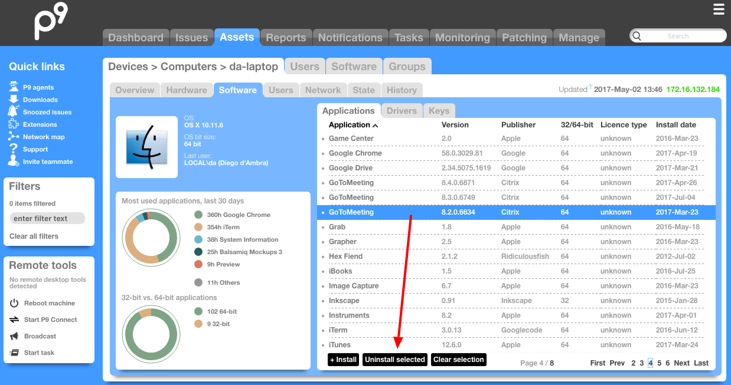Open the Assets main tab
Viewport: 731px width, 385px height.
pos(237,37)
